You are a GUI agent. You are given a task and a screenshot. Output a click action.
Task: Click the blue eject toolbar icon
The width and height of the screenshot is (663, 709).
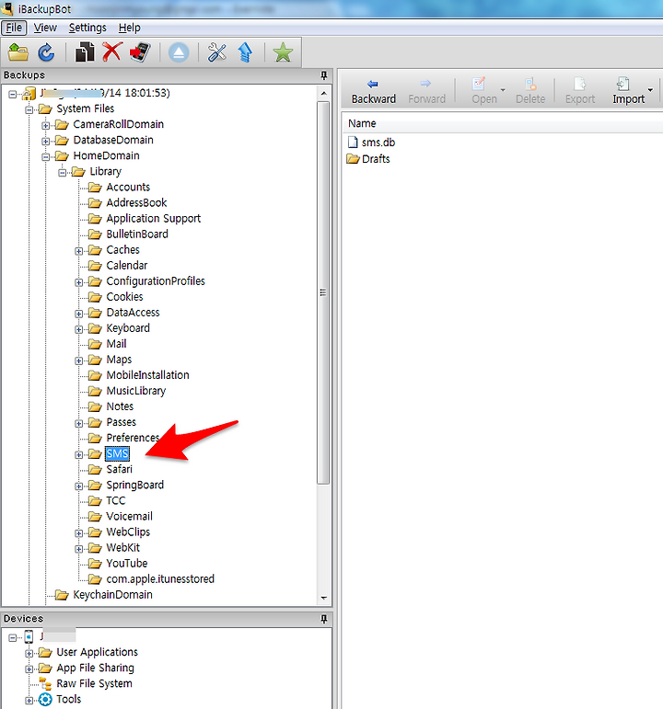(179, 52)
